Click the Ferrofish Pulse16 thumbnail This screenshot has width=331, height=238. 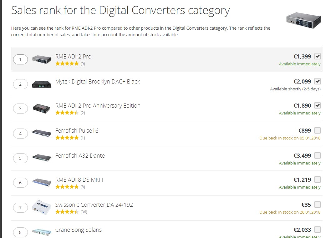click(x=42, y=133)
